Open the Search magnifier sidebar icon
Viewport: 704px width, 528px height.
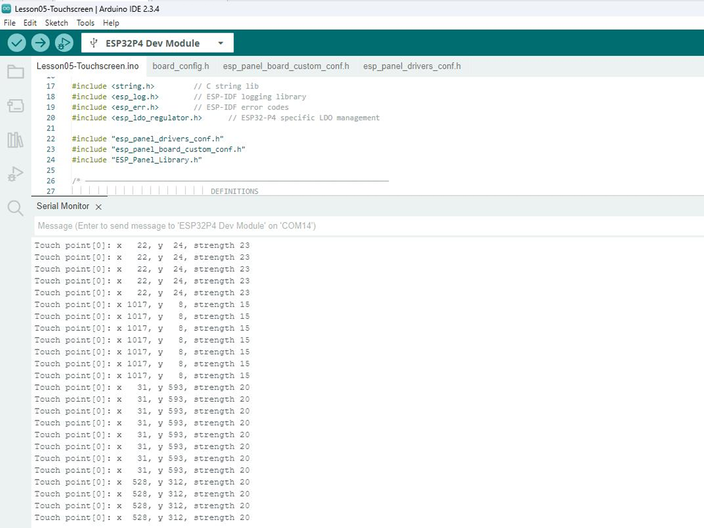15,208
